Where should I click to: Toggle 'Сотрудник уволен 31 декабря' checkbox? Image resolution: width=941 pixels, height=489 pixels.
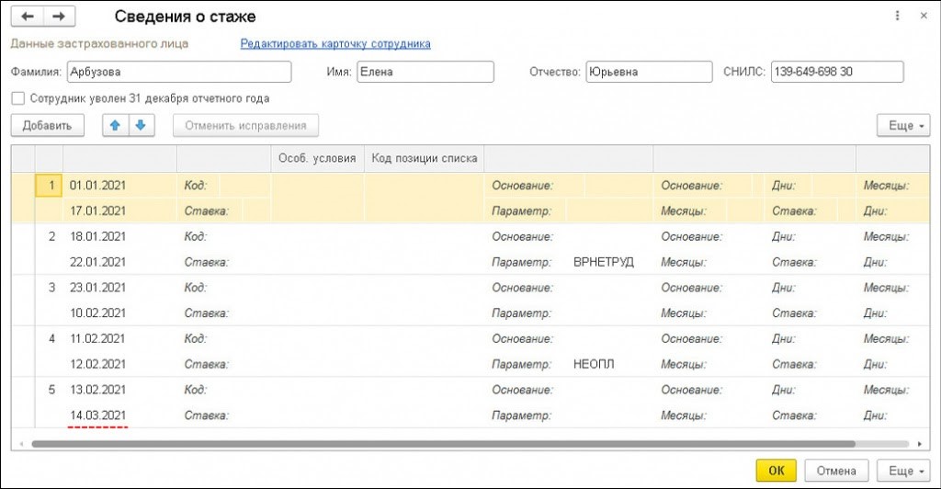coord(17,98)
